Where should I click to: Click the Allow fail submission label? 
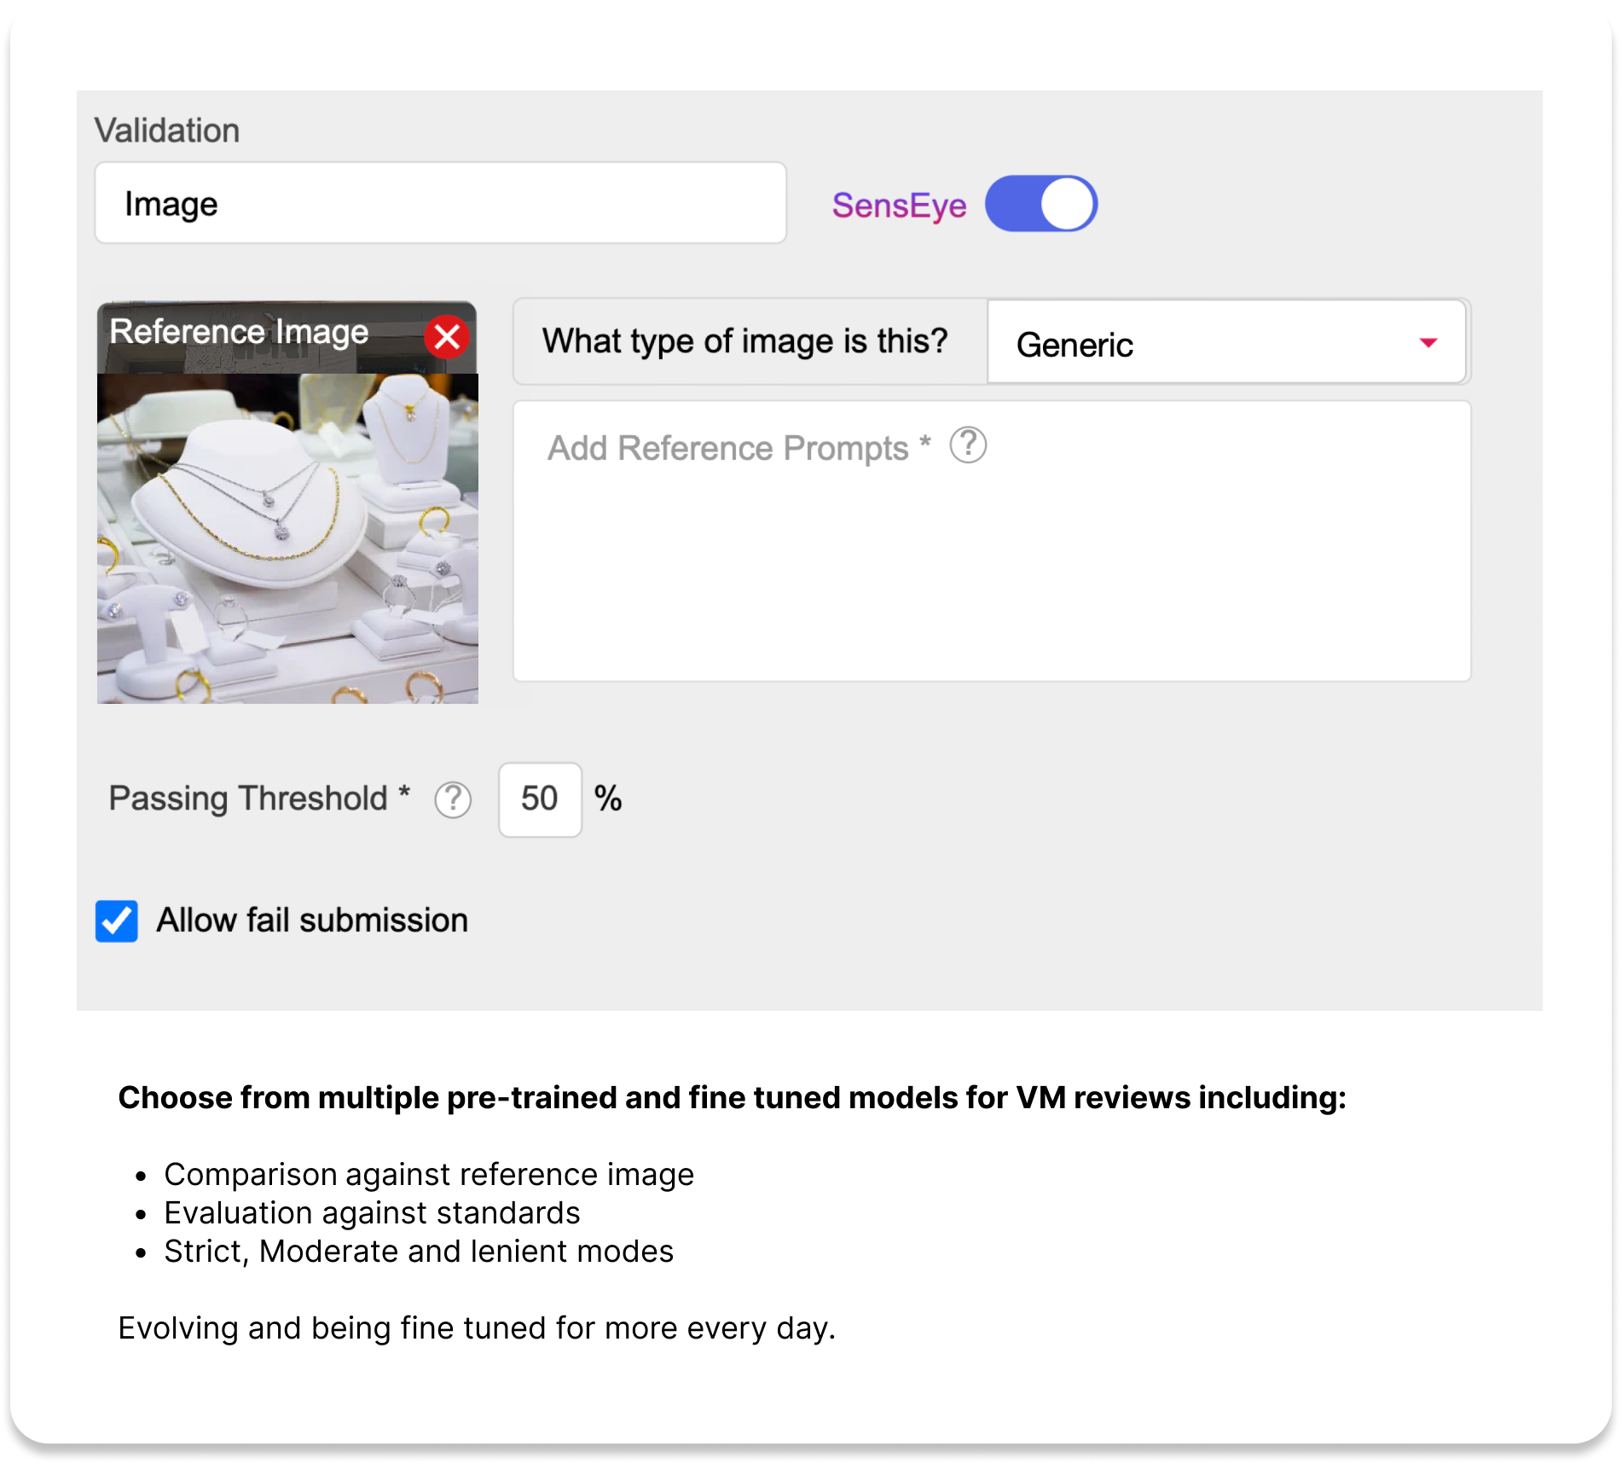(x=312, y=921)
